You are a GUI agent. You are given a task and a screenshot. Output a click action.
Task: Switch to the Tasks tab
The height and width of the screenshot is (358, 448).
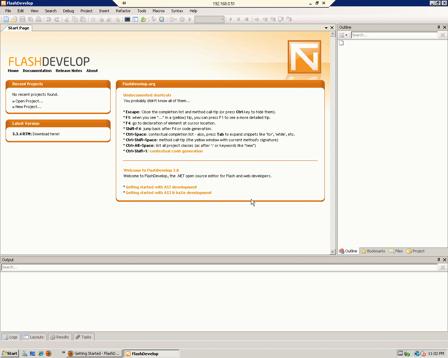(83, 337)
